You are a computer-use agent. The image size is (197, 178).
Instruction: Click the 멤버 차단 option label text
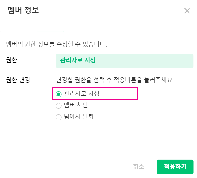pyautogui.click(x=76, y=105)
